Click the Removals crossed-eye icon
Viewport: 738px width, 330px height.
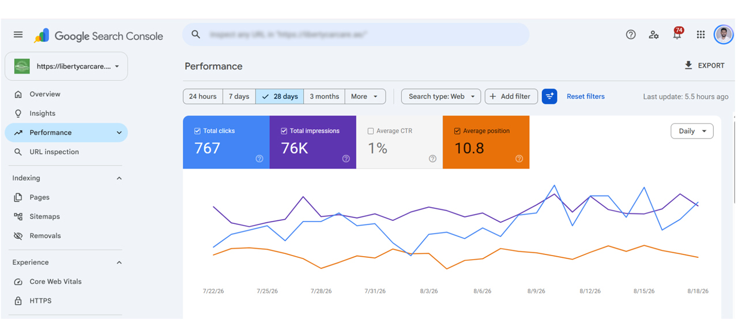coord(18,235)
